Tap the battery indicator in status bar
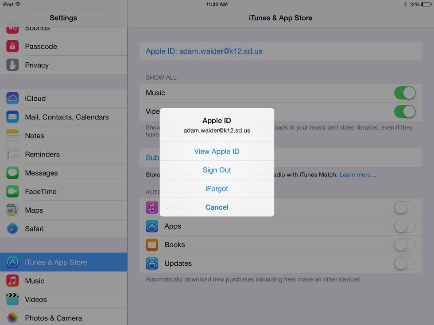Viewport: 434px width, 325px height. coord(426,4)
